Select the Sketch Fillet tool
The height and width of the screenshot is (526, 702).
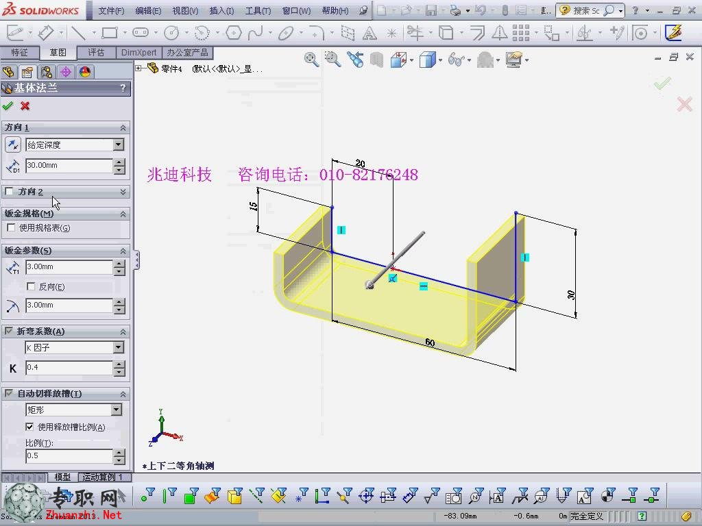point(317,33)
